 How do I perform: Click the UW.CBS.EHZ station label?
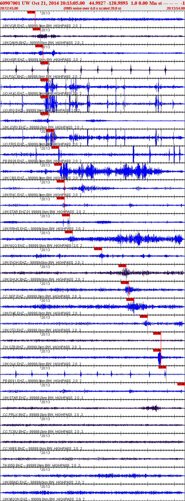[x=13, y=178]
